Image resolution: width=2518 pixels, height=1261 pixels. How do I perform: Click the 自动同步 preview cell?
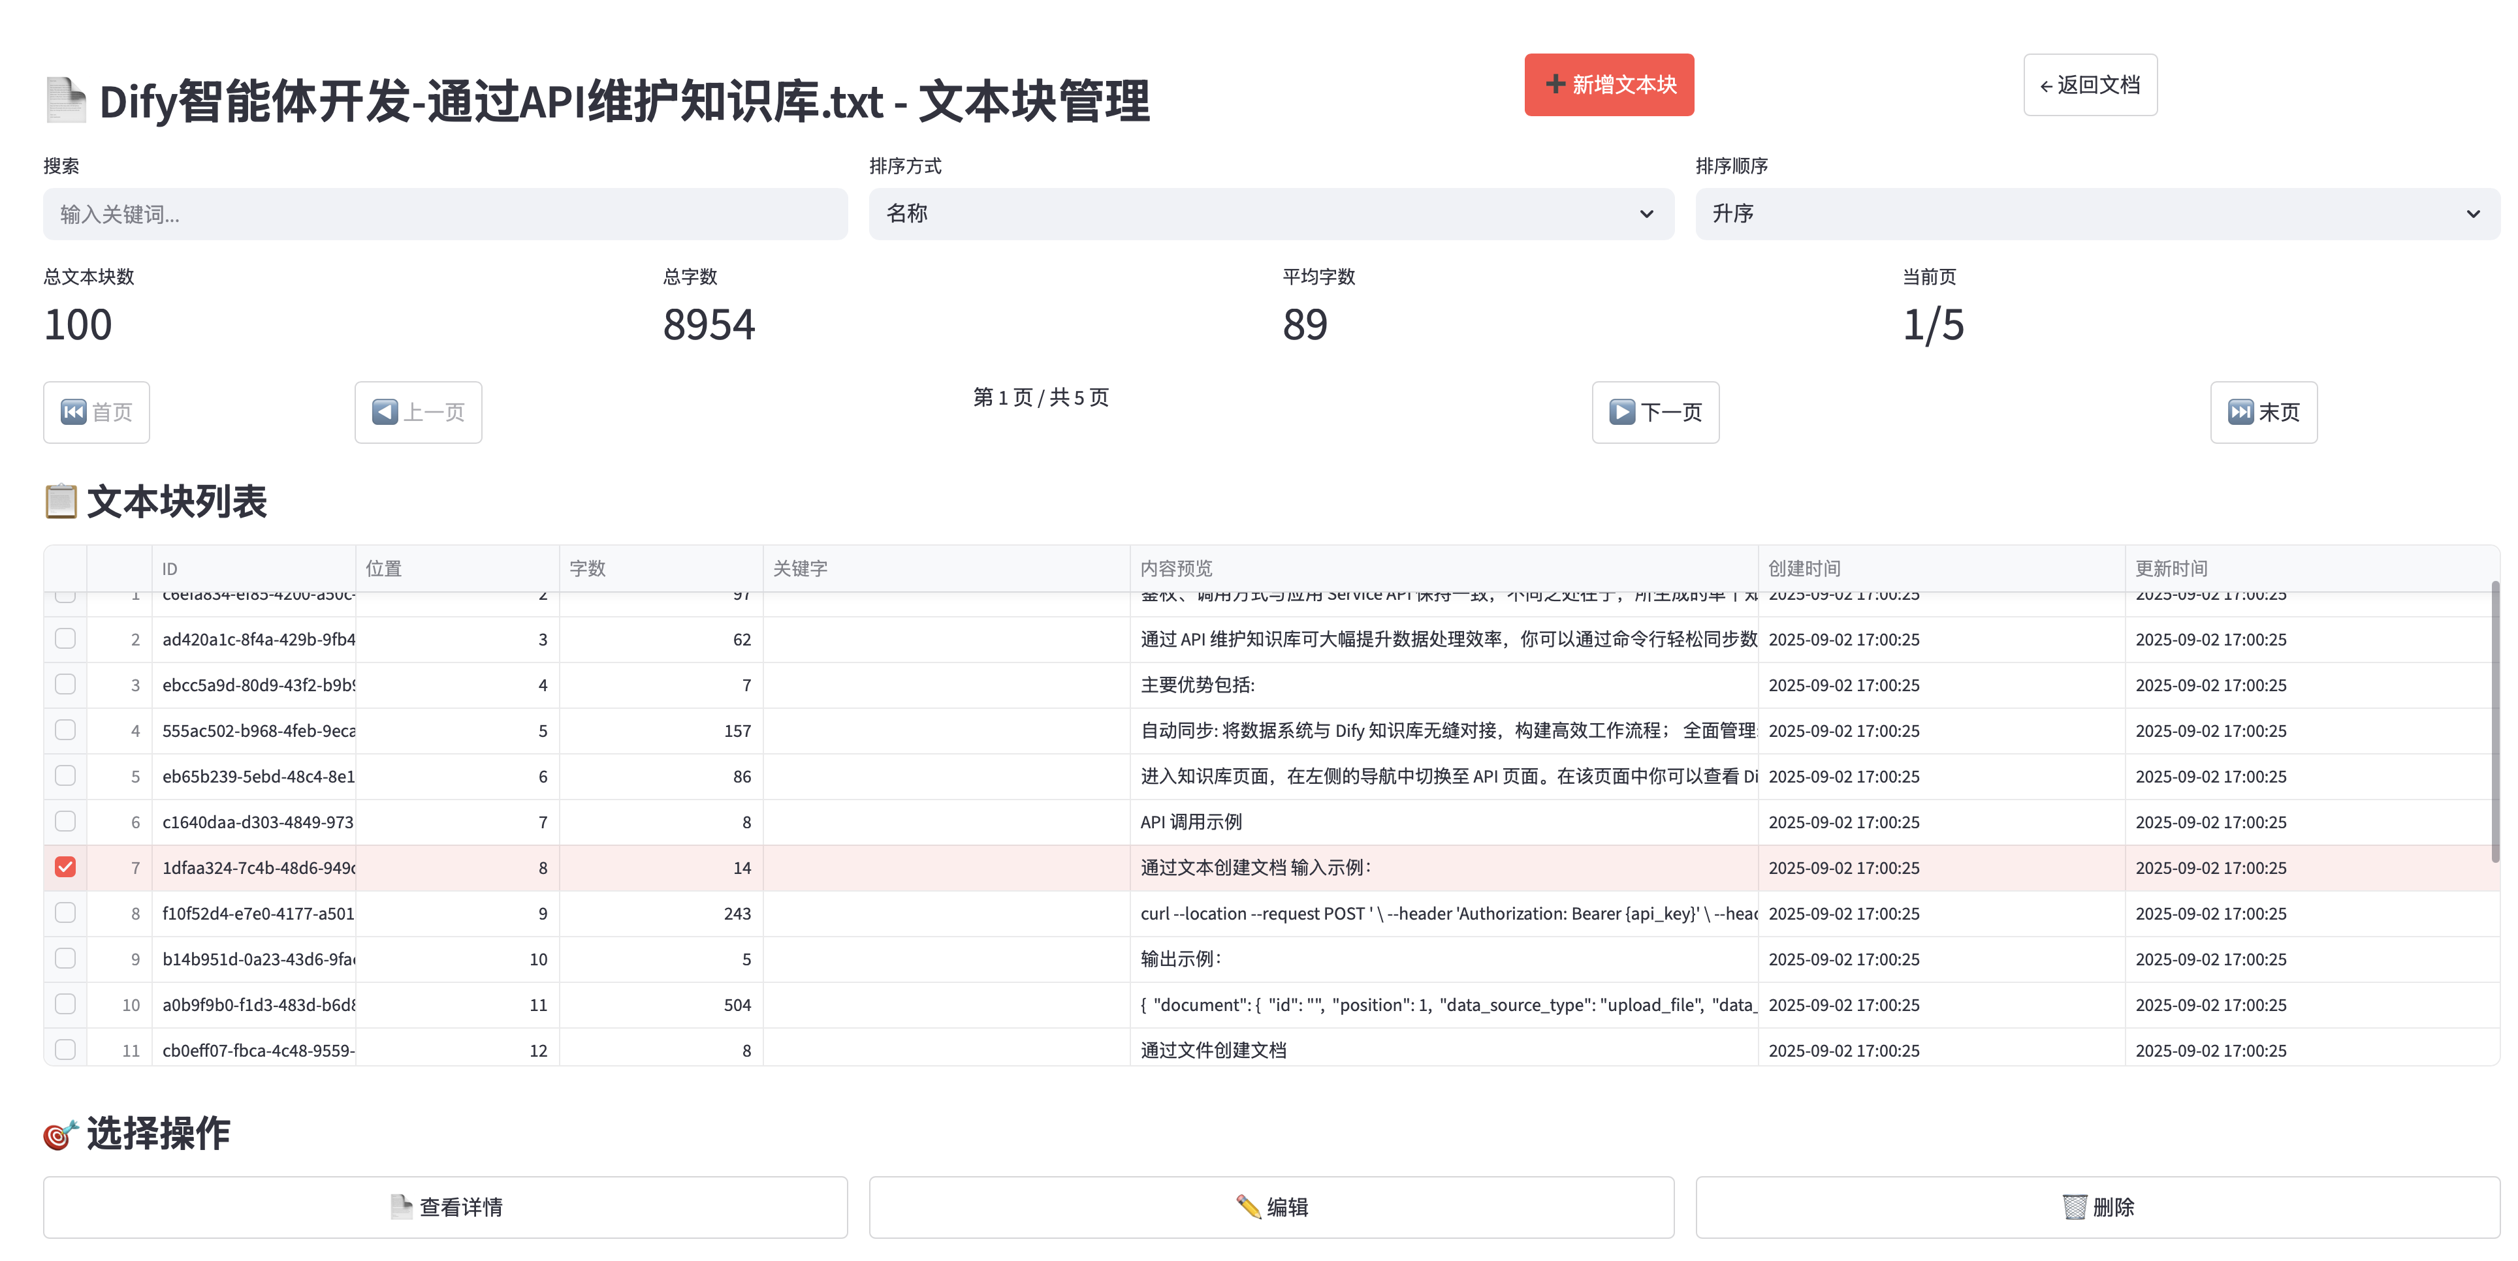pos(1444,730)
